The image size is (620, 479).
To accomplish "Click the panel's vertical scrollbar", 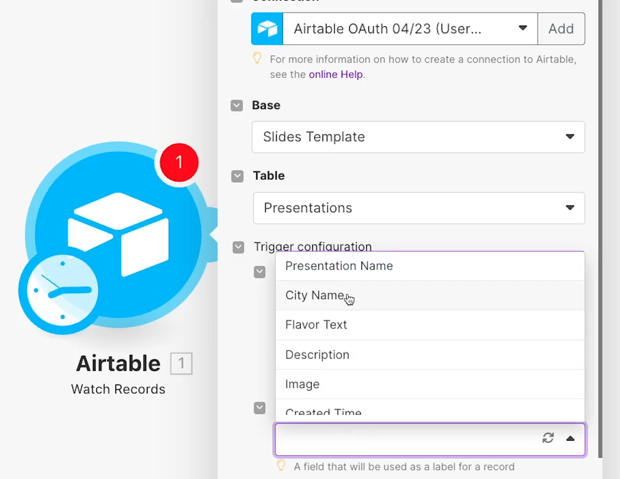I will tap(600, 230).
